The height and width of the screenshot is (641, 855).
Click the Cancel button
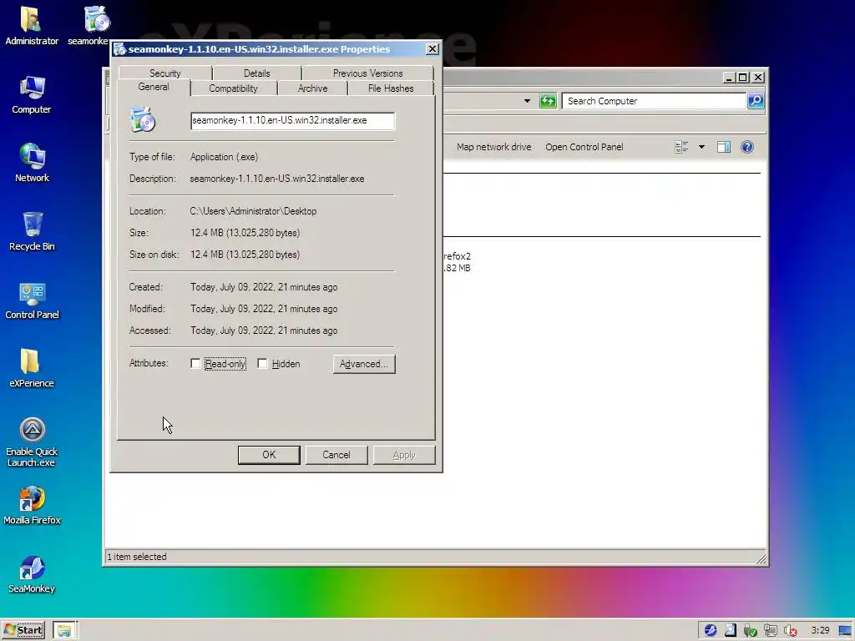coord(336,455)
